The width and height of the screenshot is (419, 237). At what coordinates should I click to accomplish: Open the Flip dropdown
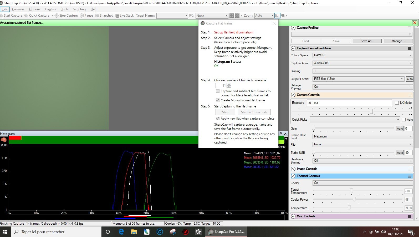tap(362, 145)
